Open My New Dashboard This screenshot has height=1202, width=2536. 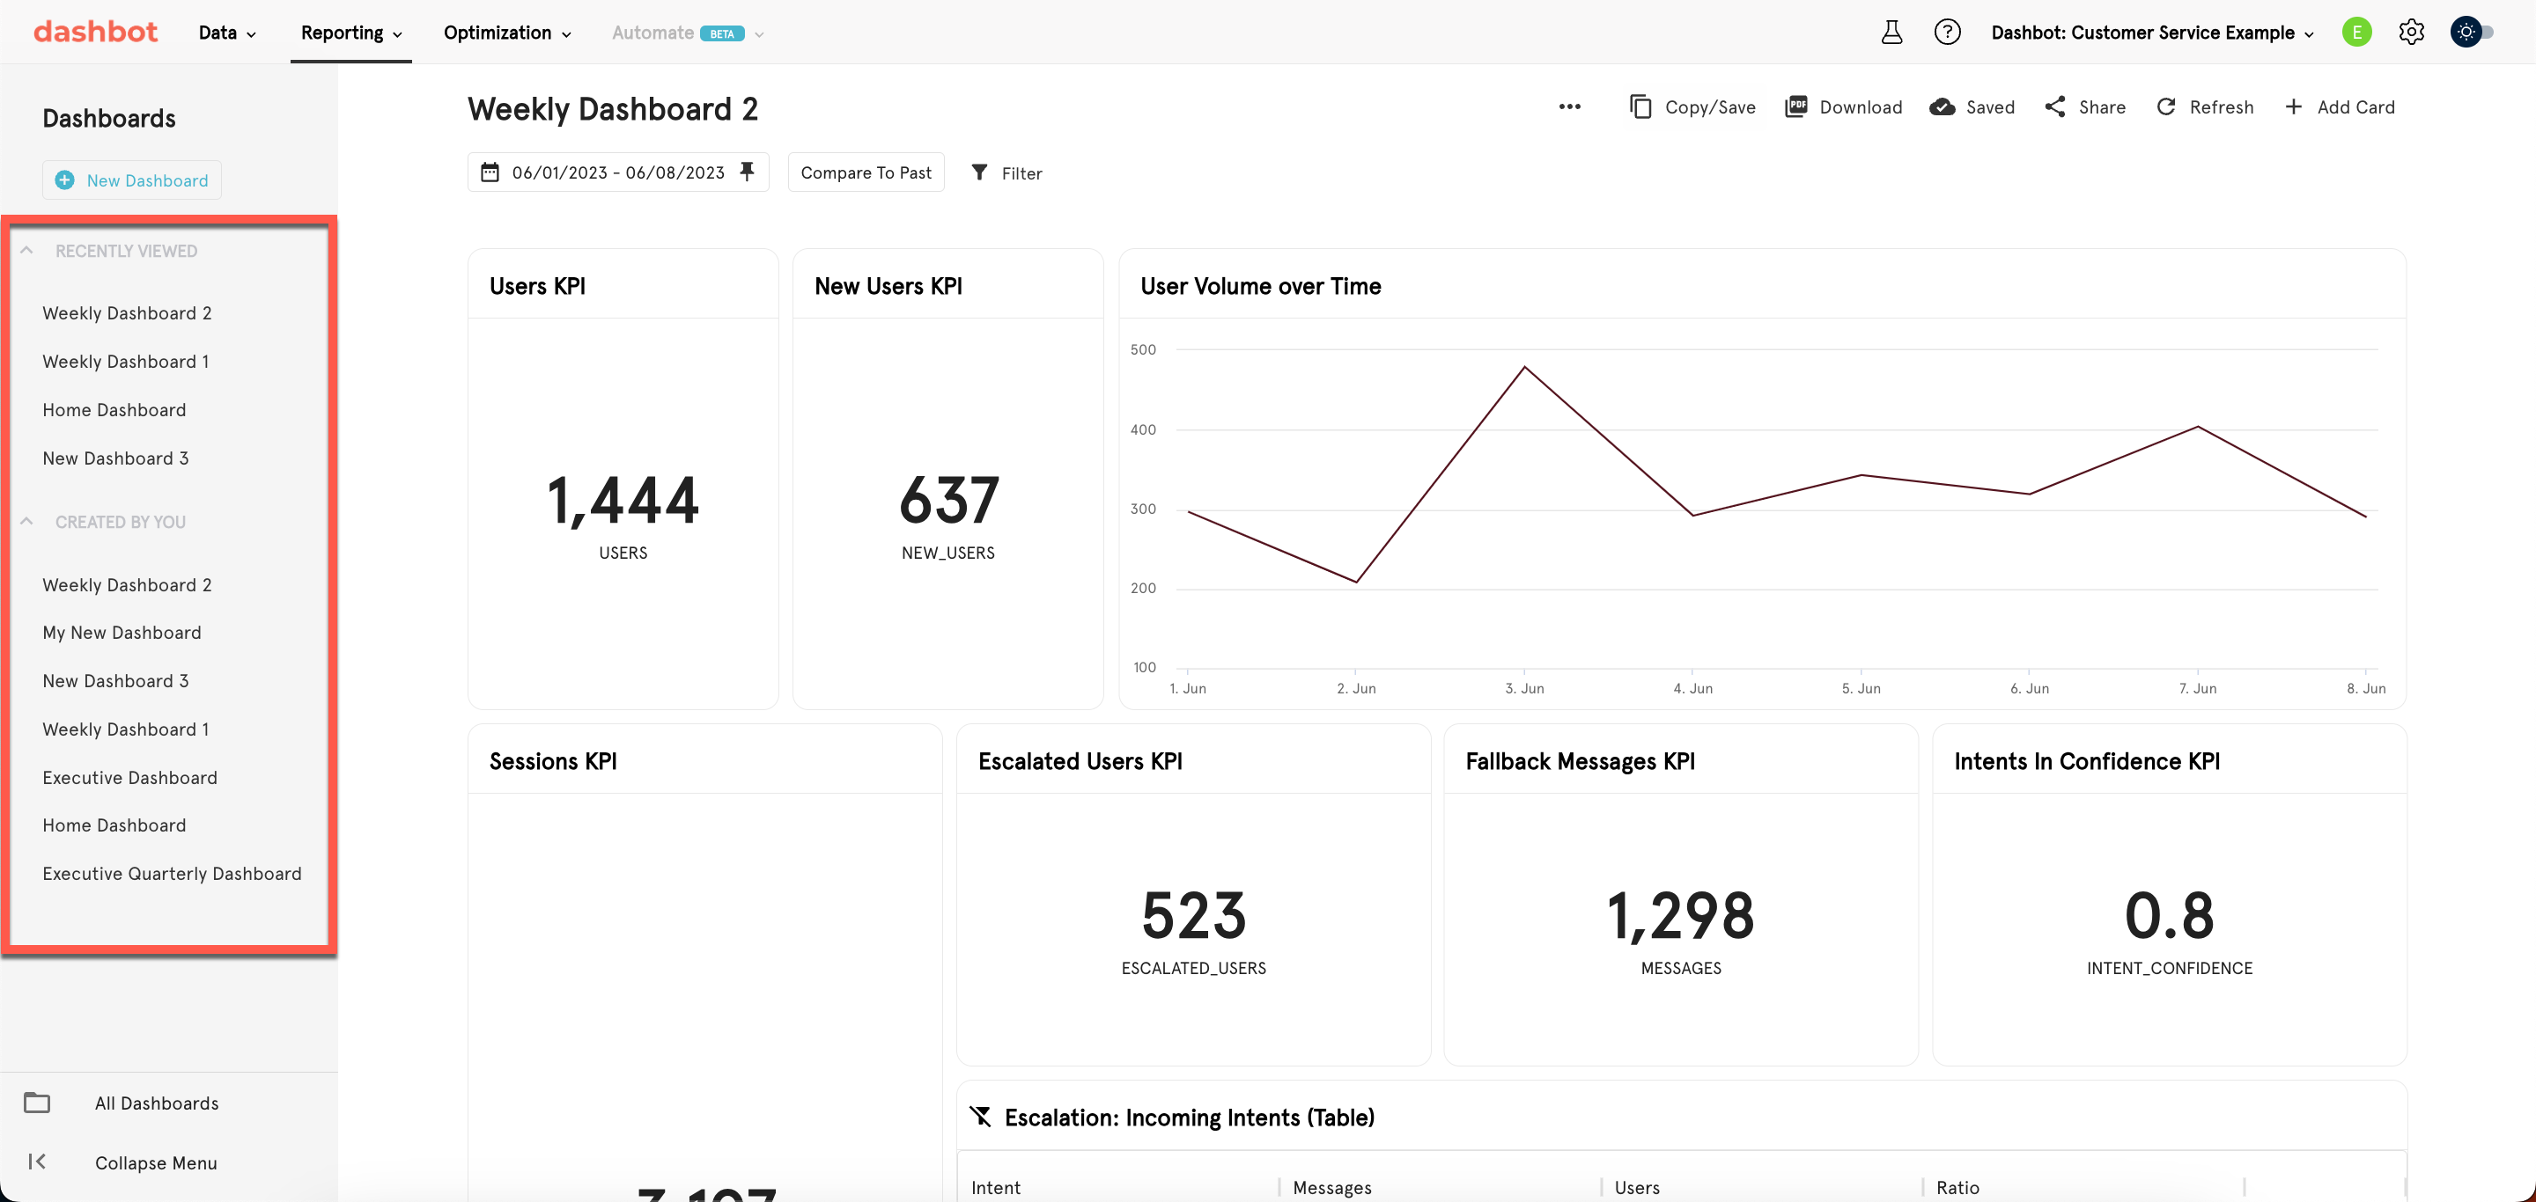click(122, 633)
